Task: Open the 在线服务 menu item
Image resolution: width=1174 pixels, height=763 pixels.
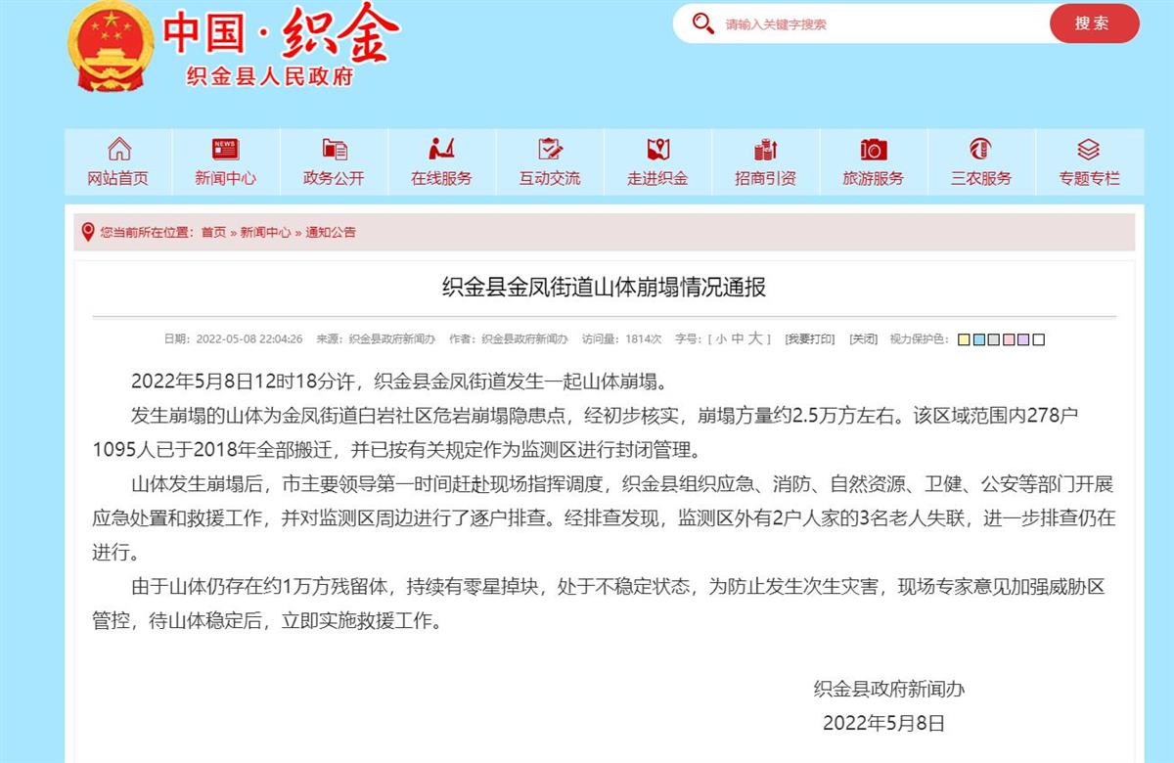Action: (441, 178)
